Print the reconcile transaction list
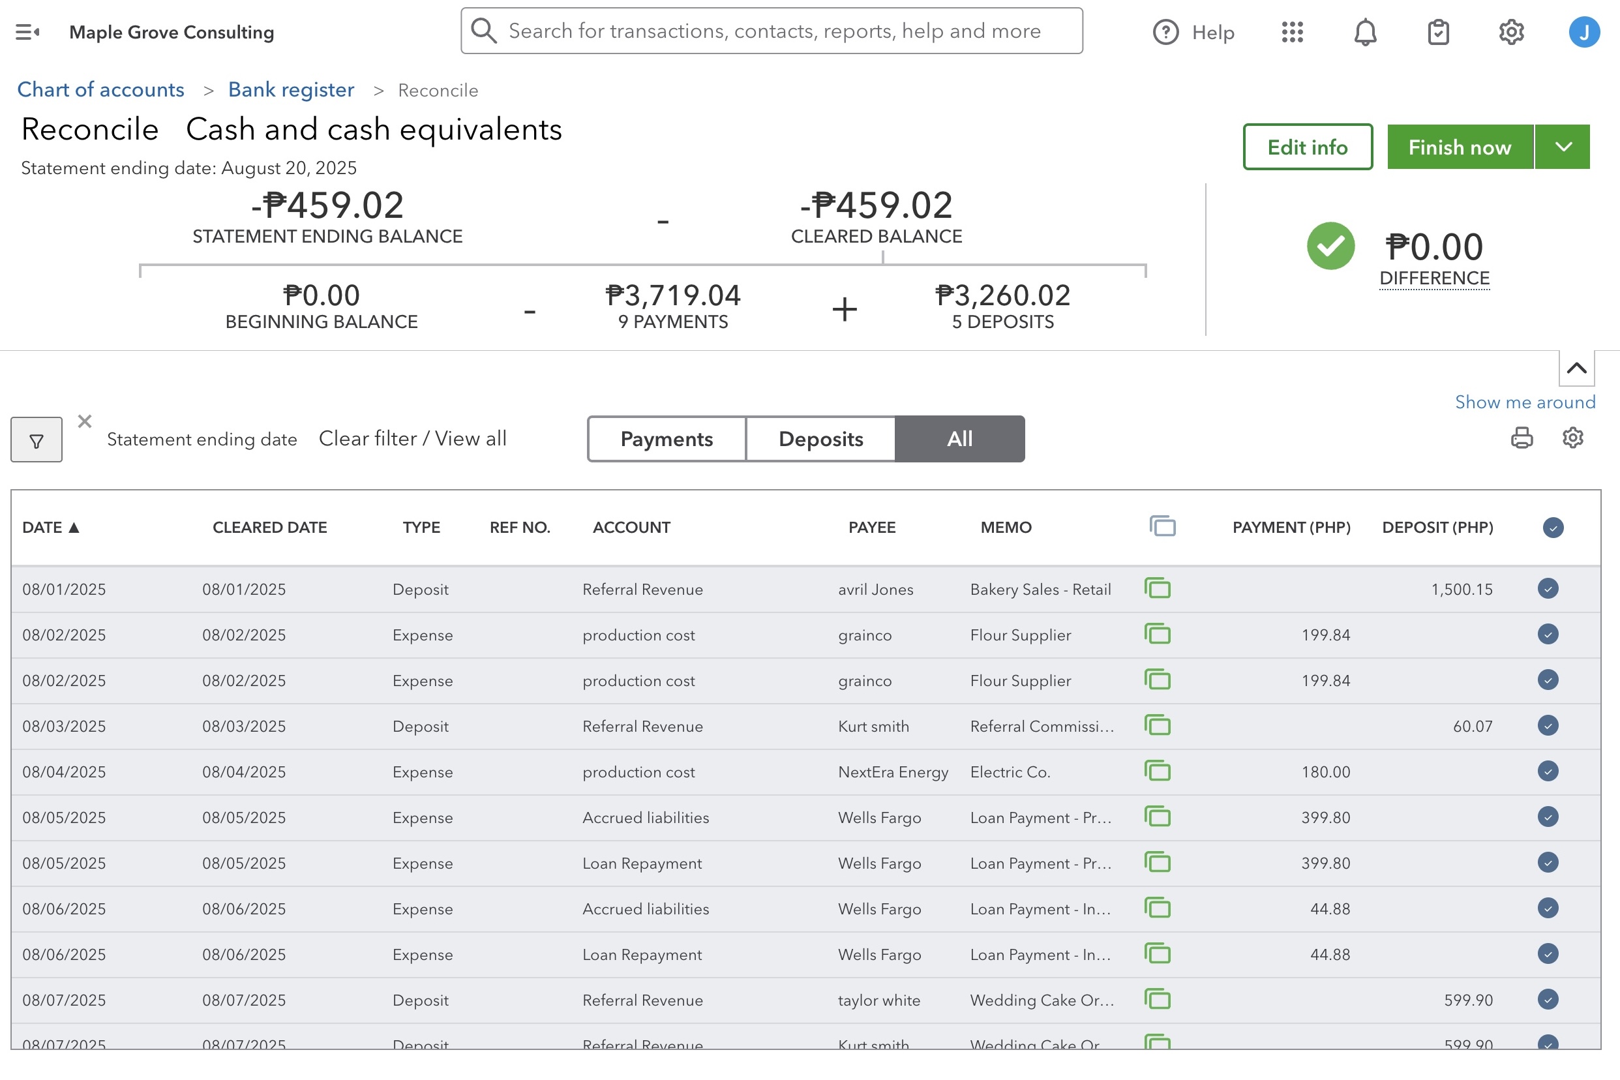Image resolution: width=1620 pixels, height=1080 pixels. click(x=1522, y=438)
